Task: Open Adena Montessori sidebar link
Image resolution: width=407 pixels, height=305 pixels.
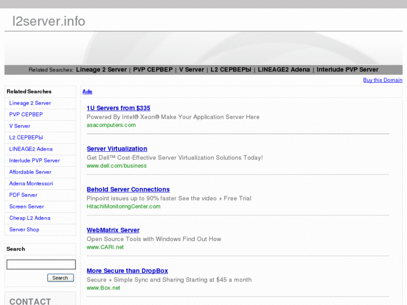Action: click(31, 184)
